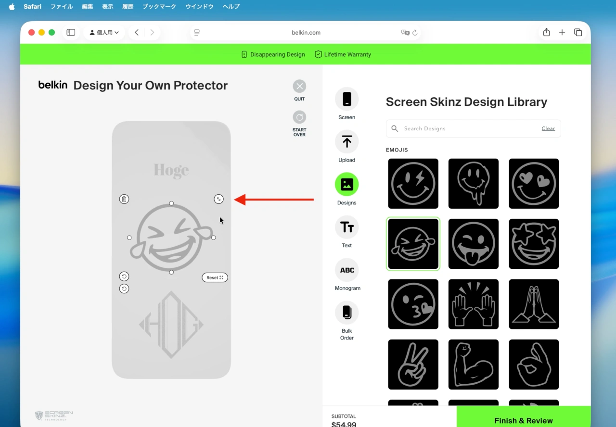The width and height of the screenshot is (616, 427).
Task: Open the Monogram panel
Action: [346, 270]
